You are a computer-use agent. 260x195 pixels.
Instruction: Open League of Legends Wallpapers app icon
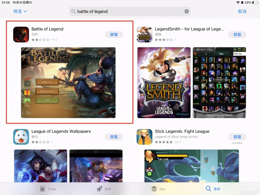coord(21,137)
